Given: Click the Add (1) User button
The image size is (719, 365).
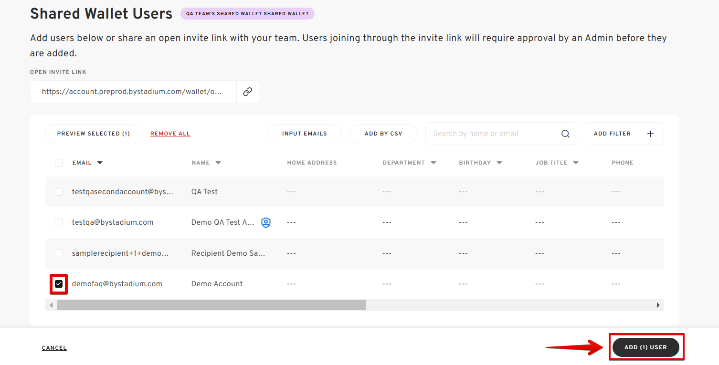Looking at the screenshot, I should coord(645,347).
